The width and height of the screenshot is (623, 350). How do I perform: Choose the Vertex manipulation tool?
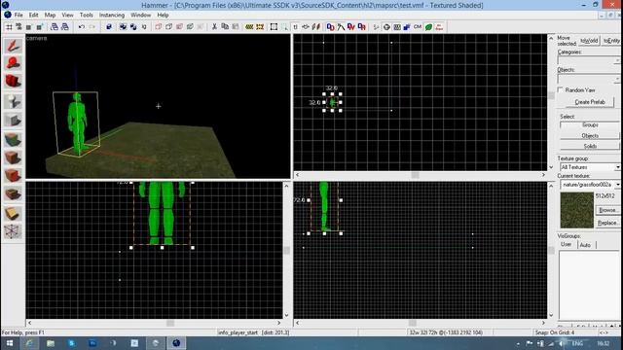[x=13, y=231]
